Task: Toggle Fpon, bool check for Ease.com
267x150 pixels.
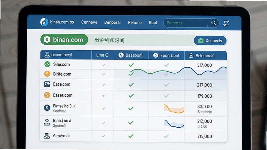Action: point(166,85)
